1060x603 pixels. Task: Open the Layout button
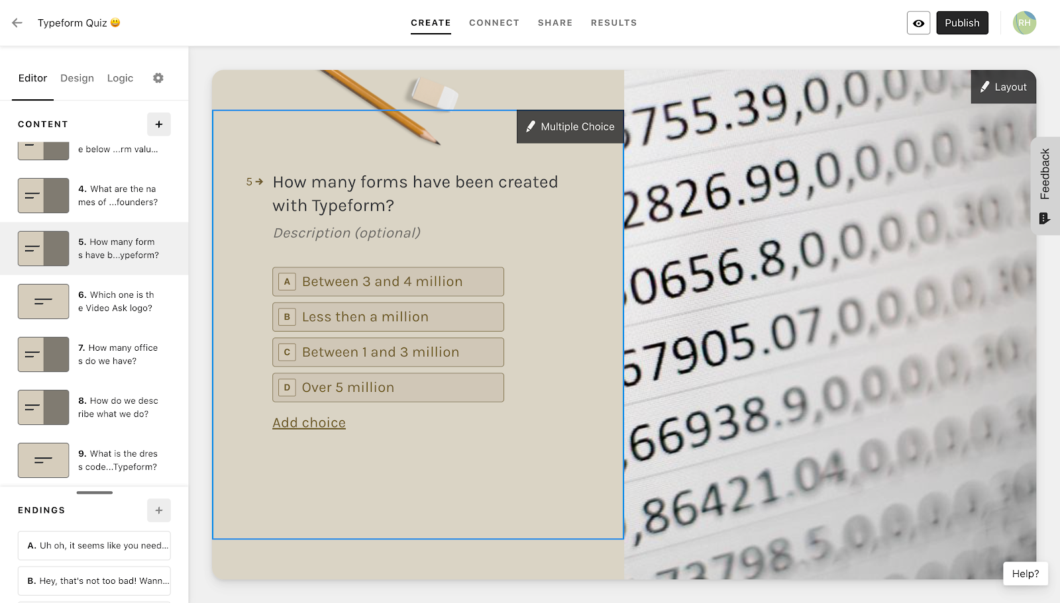click(1003, 87)
